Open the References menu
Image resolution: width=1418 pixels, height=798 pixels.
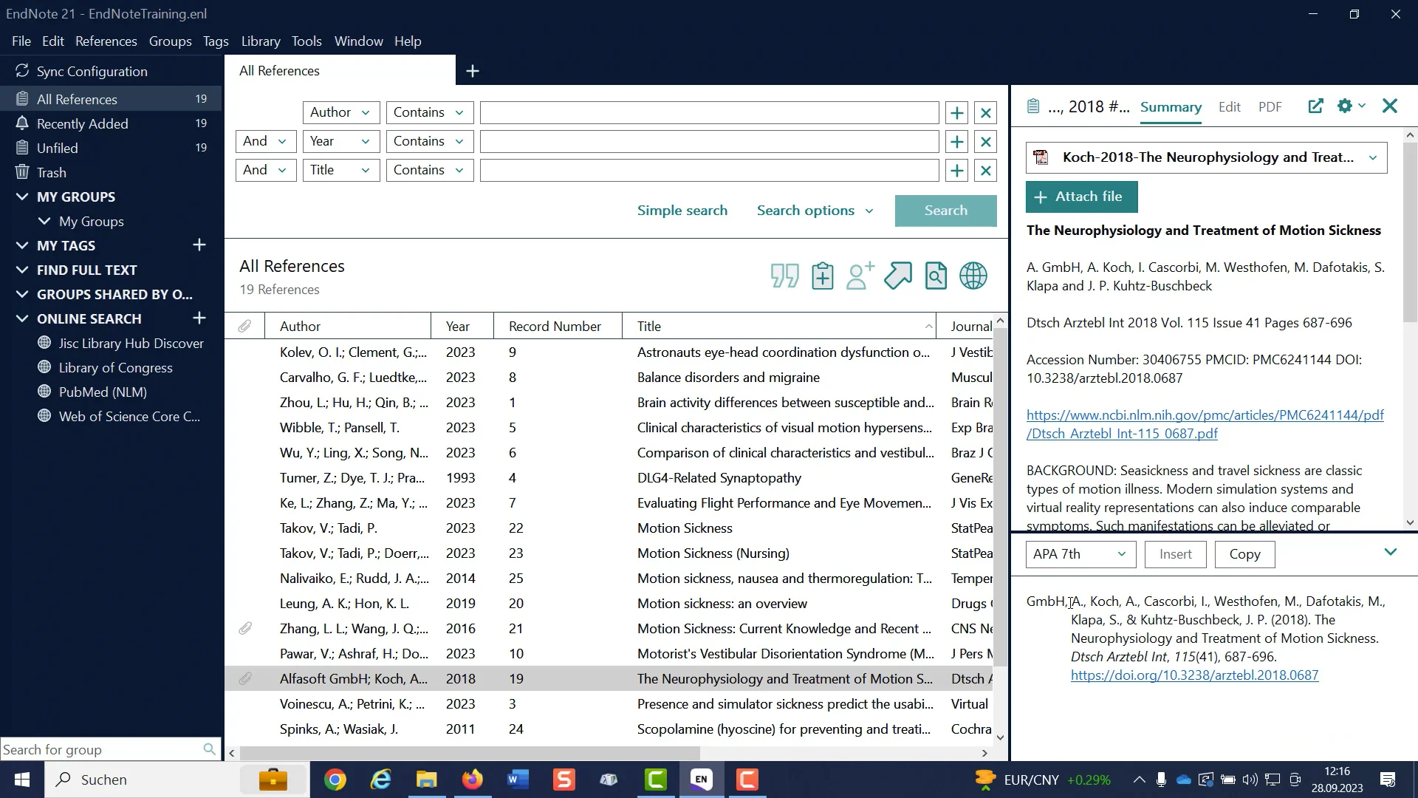click(x=106, y=41)
